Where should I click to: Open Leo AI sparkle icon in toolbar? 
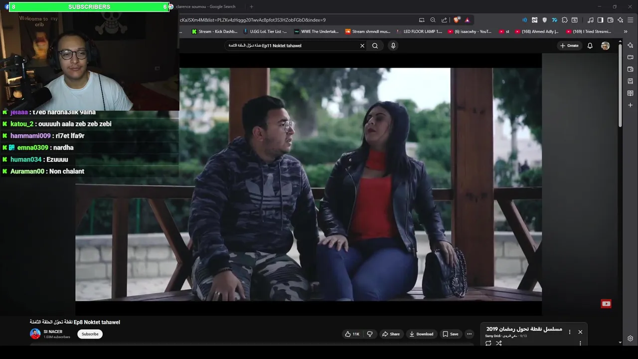coord(620,20)
